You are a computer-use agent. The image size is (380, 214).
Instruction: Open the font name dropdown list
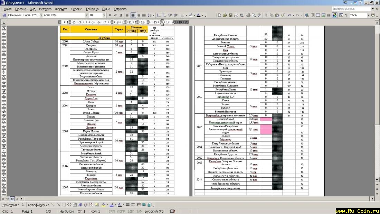(87, 15)
